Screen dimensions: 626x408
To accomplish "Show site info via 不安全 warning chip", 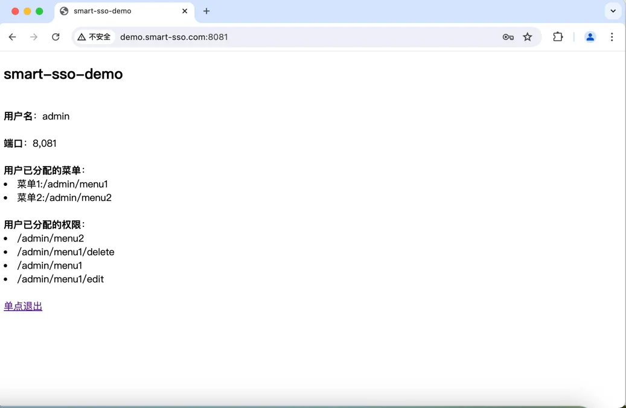I will (94, 37).
